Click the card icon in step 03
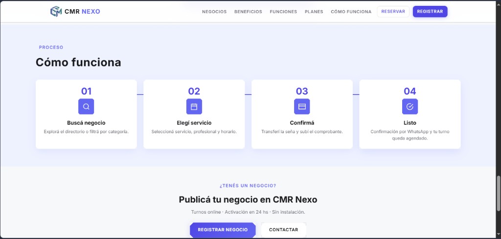The height and width of the screenshot is (239, 501). [x=302, y=107]
